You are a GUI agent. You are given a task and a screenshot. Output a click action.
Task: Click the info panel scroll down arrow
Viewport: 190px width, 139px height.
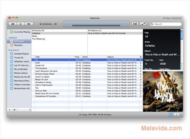point(182,68)
